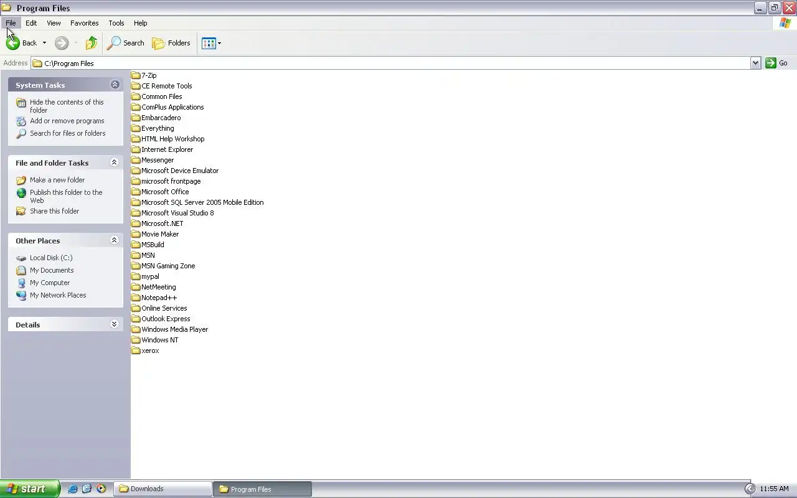This screenshot has width=797, height=498.
Task: Select the xerox folder name
Action: coord(150,350)
